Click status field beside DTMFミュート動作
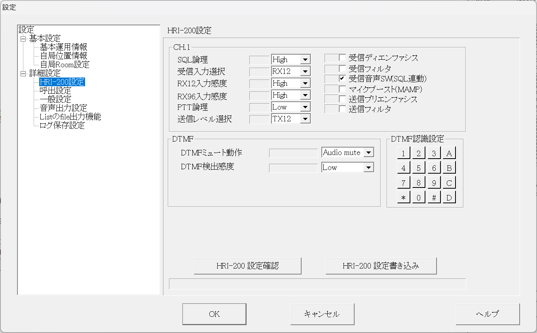Screen dimensions: 537x333 [293, 153]
